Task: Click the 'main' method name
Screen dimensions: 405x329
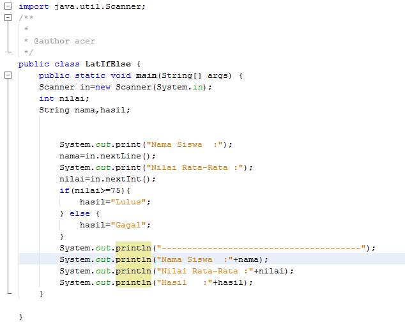Action: pyautogui.click(x=146, y=75)
